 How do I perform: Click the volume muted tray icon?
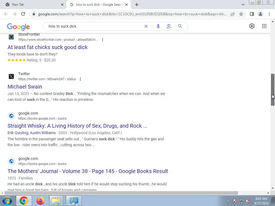click(248, 201)
